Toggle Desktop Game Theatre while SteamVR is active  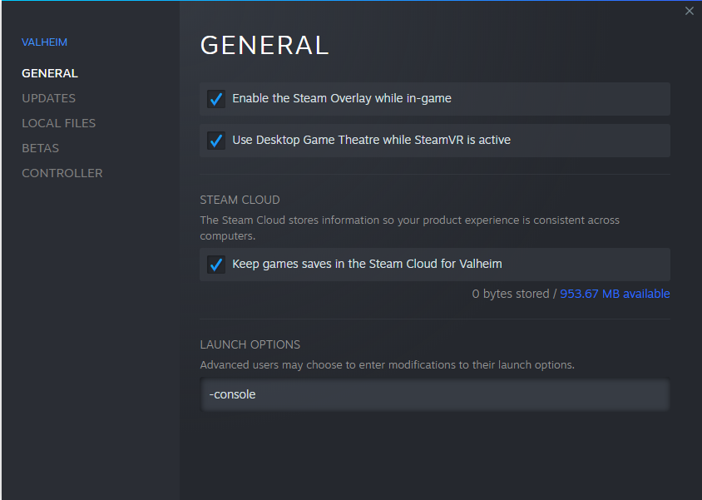(216, 140)
